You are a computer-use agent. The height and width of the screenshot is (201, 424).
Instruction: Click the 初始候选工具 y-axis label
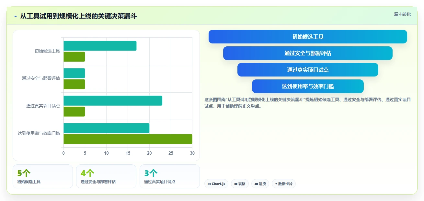click(47, 51)
